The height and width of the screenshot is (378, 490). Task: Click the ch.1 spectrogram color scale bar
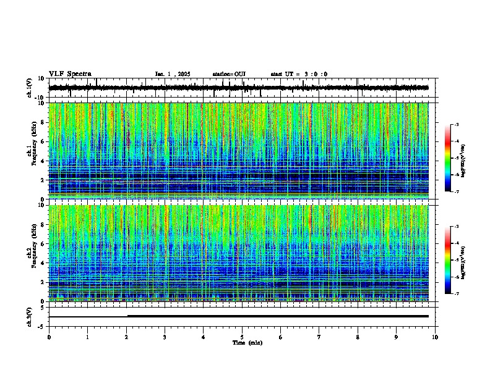pyautogui.click(x=447, y=158)
